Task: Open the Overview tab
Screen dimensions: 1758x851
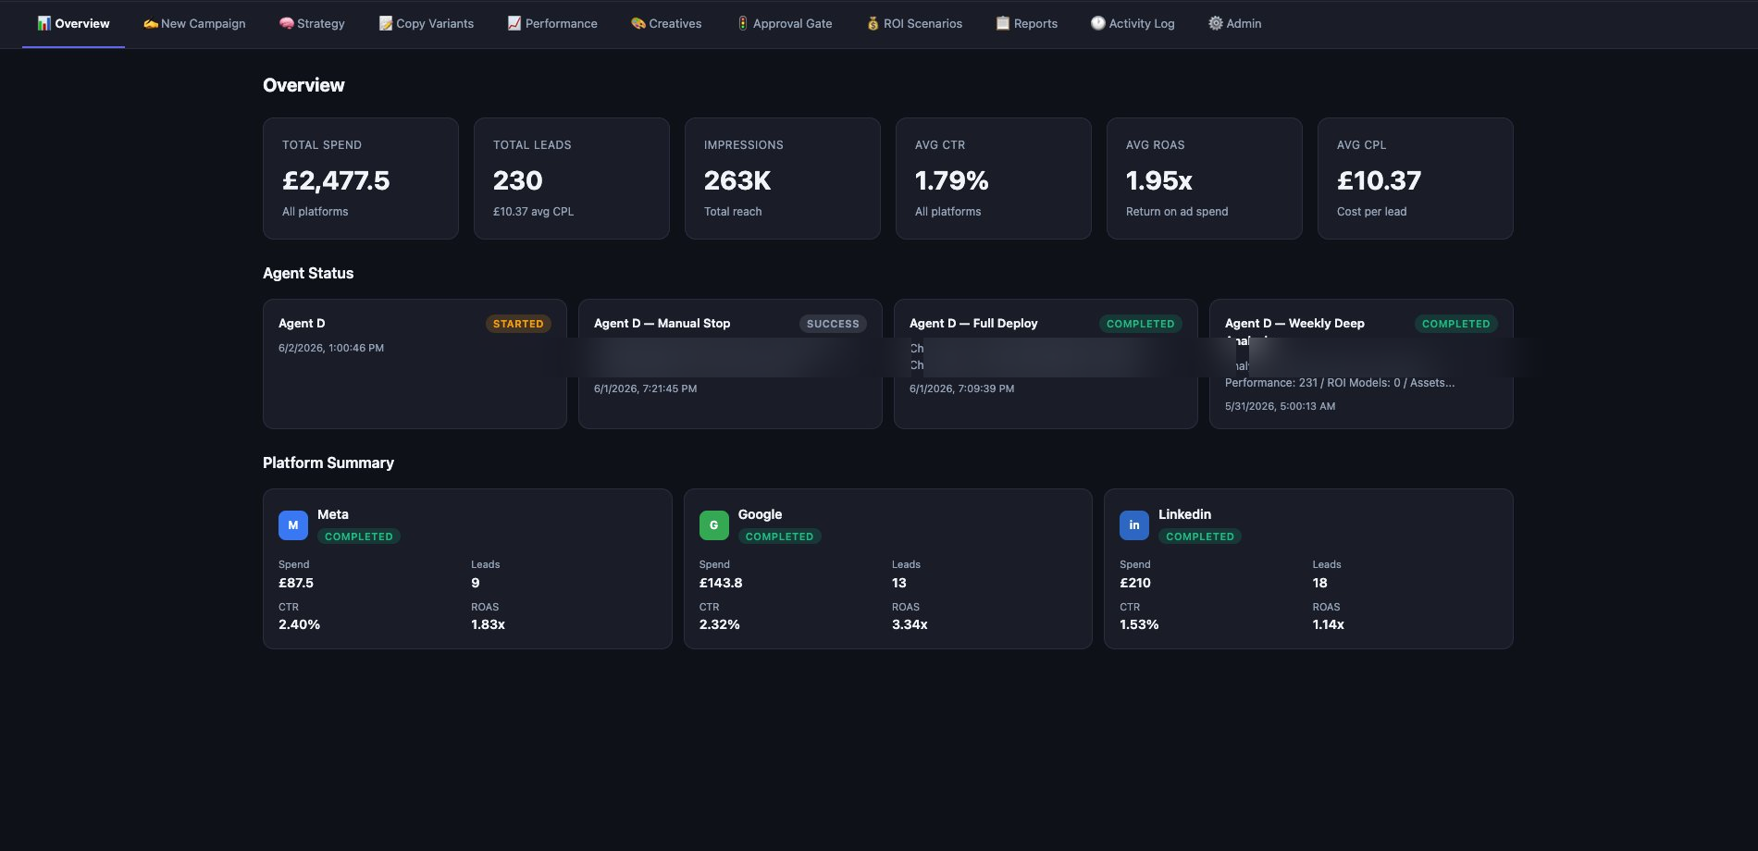Action: [x=73, y=23]
